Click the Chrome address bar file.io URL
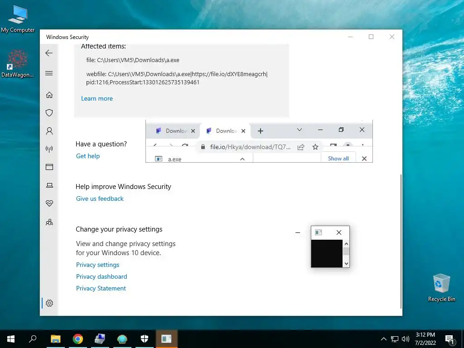The image size is (464, 348). tap(250, 147)
